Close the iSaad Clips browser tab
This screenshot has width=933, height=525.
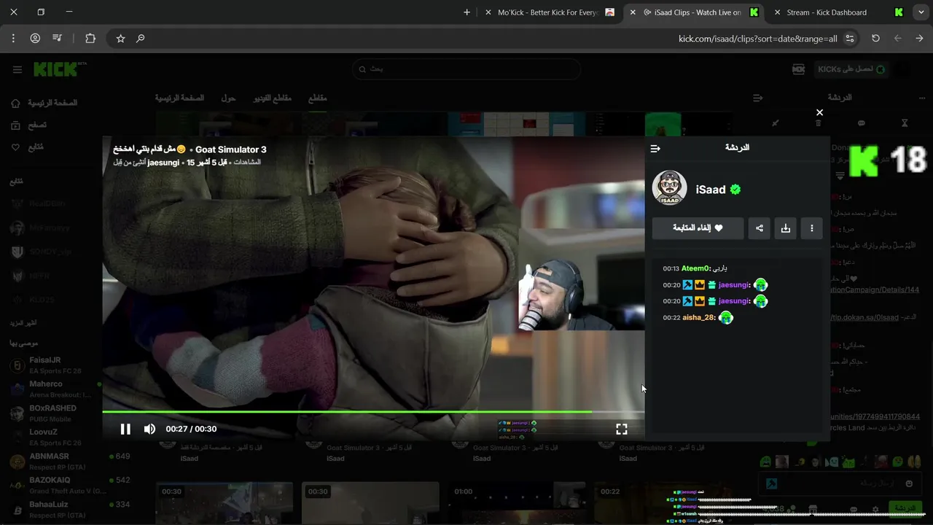pos(632,12)
